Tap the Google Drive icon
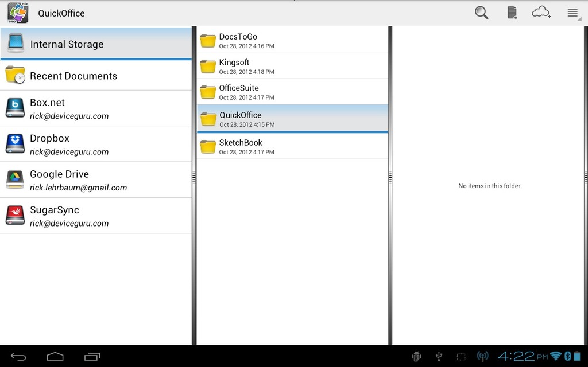 pos(16,179)
